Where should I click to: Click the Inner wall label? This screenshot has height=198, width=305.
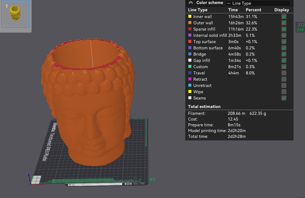(x=202, y=17)
